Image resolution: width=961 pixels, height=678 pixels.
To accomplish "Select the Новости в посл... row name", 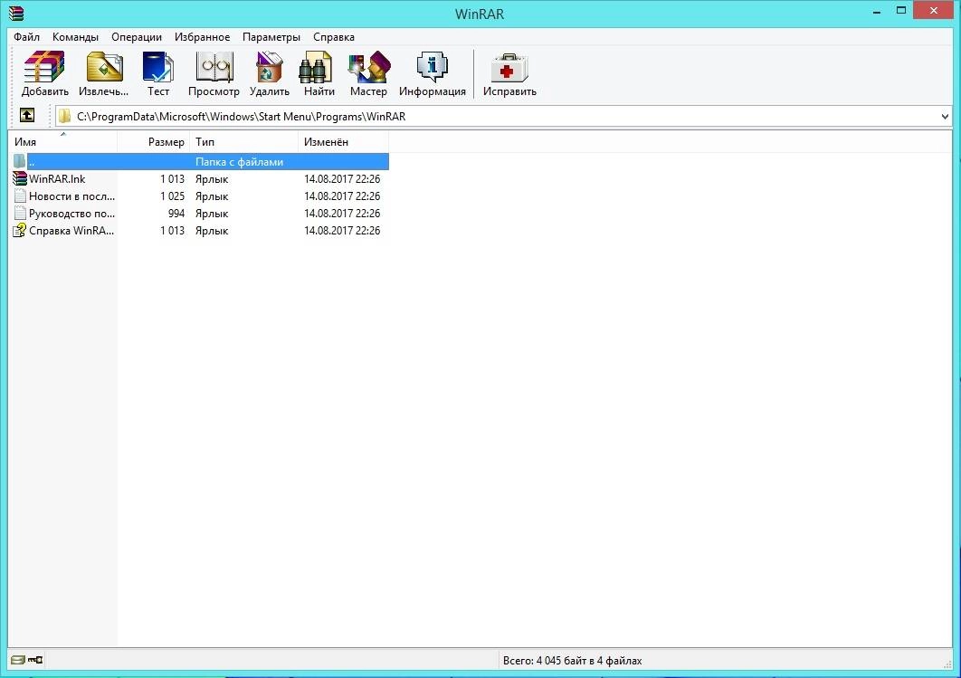I will coord(71,196).
